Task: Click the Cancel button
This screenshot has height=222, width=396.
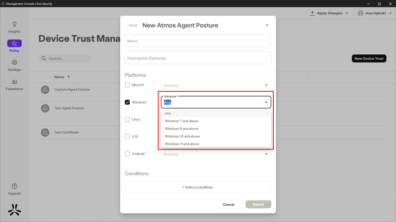Action: point(229,204)
